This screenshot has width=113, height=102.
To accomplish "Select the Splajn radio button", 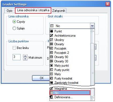I will pos(14,28).
